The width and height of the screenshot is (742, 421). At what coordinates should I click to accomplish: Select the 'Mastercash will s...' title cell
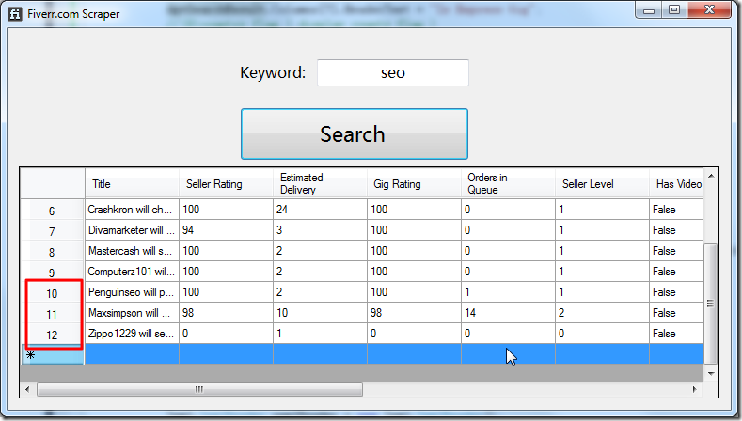[132, 251]
